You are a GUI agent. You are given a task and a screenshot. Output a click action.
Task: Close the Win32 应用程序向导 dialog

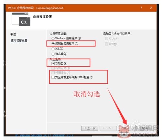point(151,8)
